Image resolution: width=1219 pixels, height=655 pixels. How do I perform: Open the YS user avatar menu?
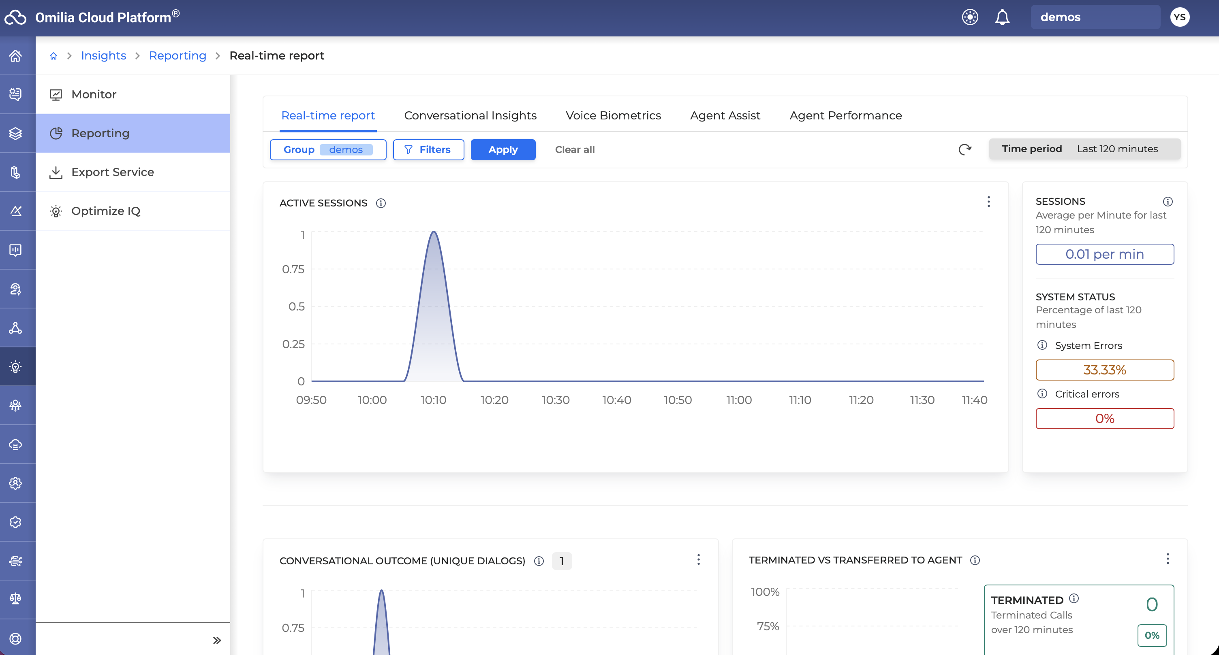click(x=1179, y=17)
